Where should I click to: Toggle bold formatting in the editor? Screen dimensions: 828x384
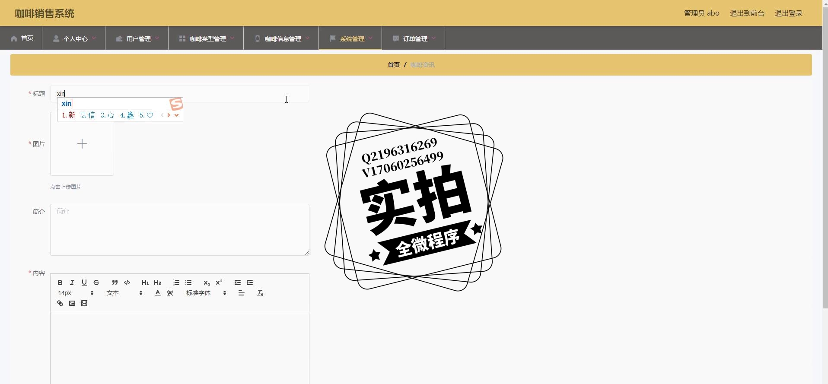[60, 282]
